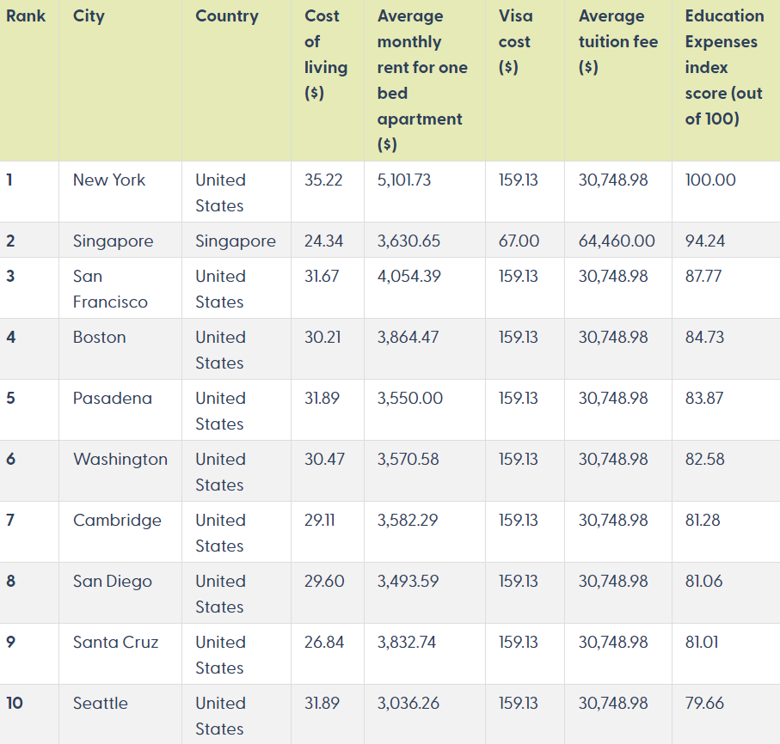
Task: Click the rent value 3,550.00 for Pasadena
Action: (x=410, y=398)
